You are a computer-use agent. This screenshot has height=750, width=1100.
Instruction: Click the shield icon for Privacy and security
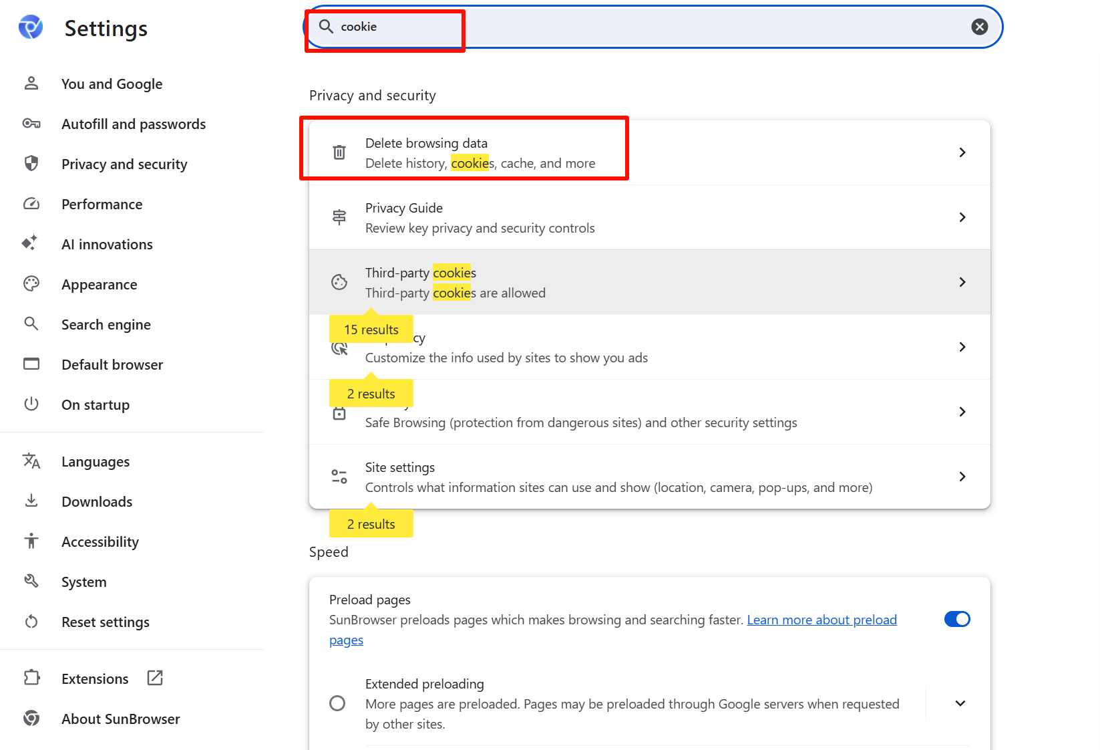[x=31, y=164]
